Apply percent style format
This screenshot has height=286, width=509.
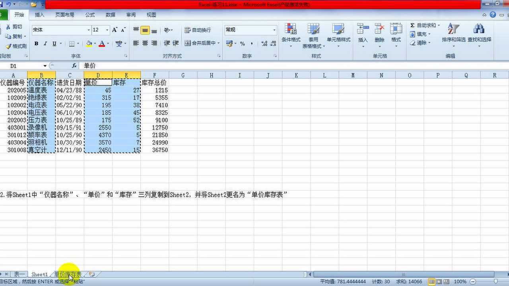243,43
